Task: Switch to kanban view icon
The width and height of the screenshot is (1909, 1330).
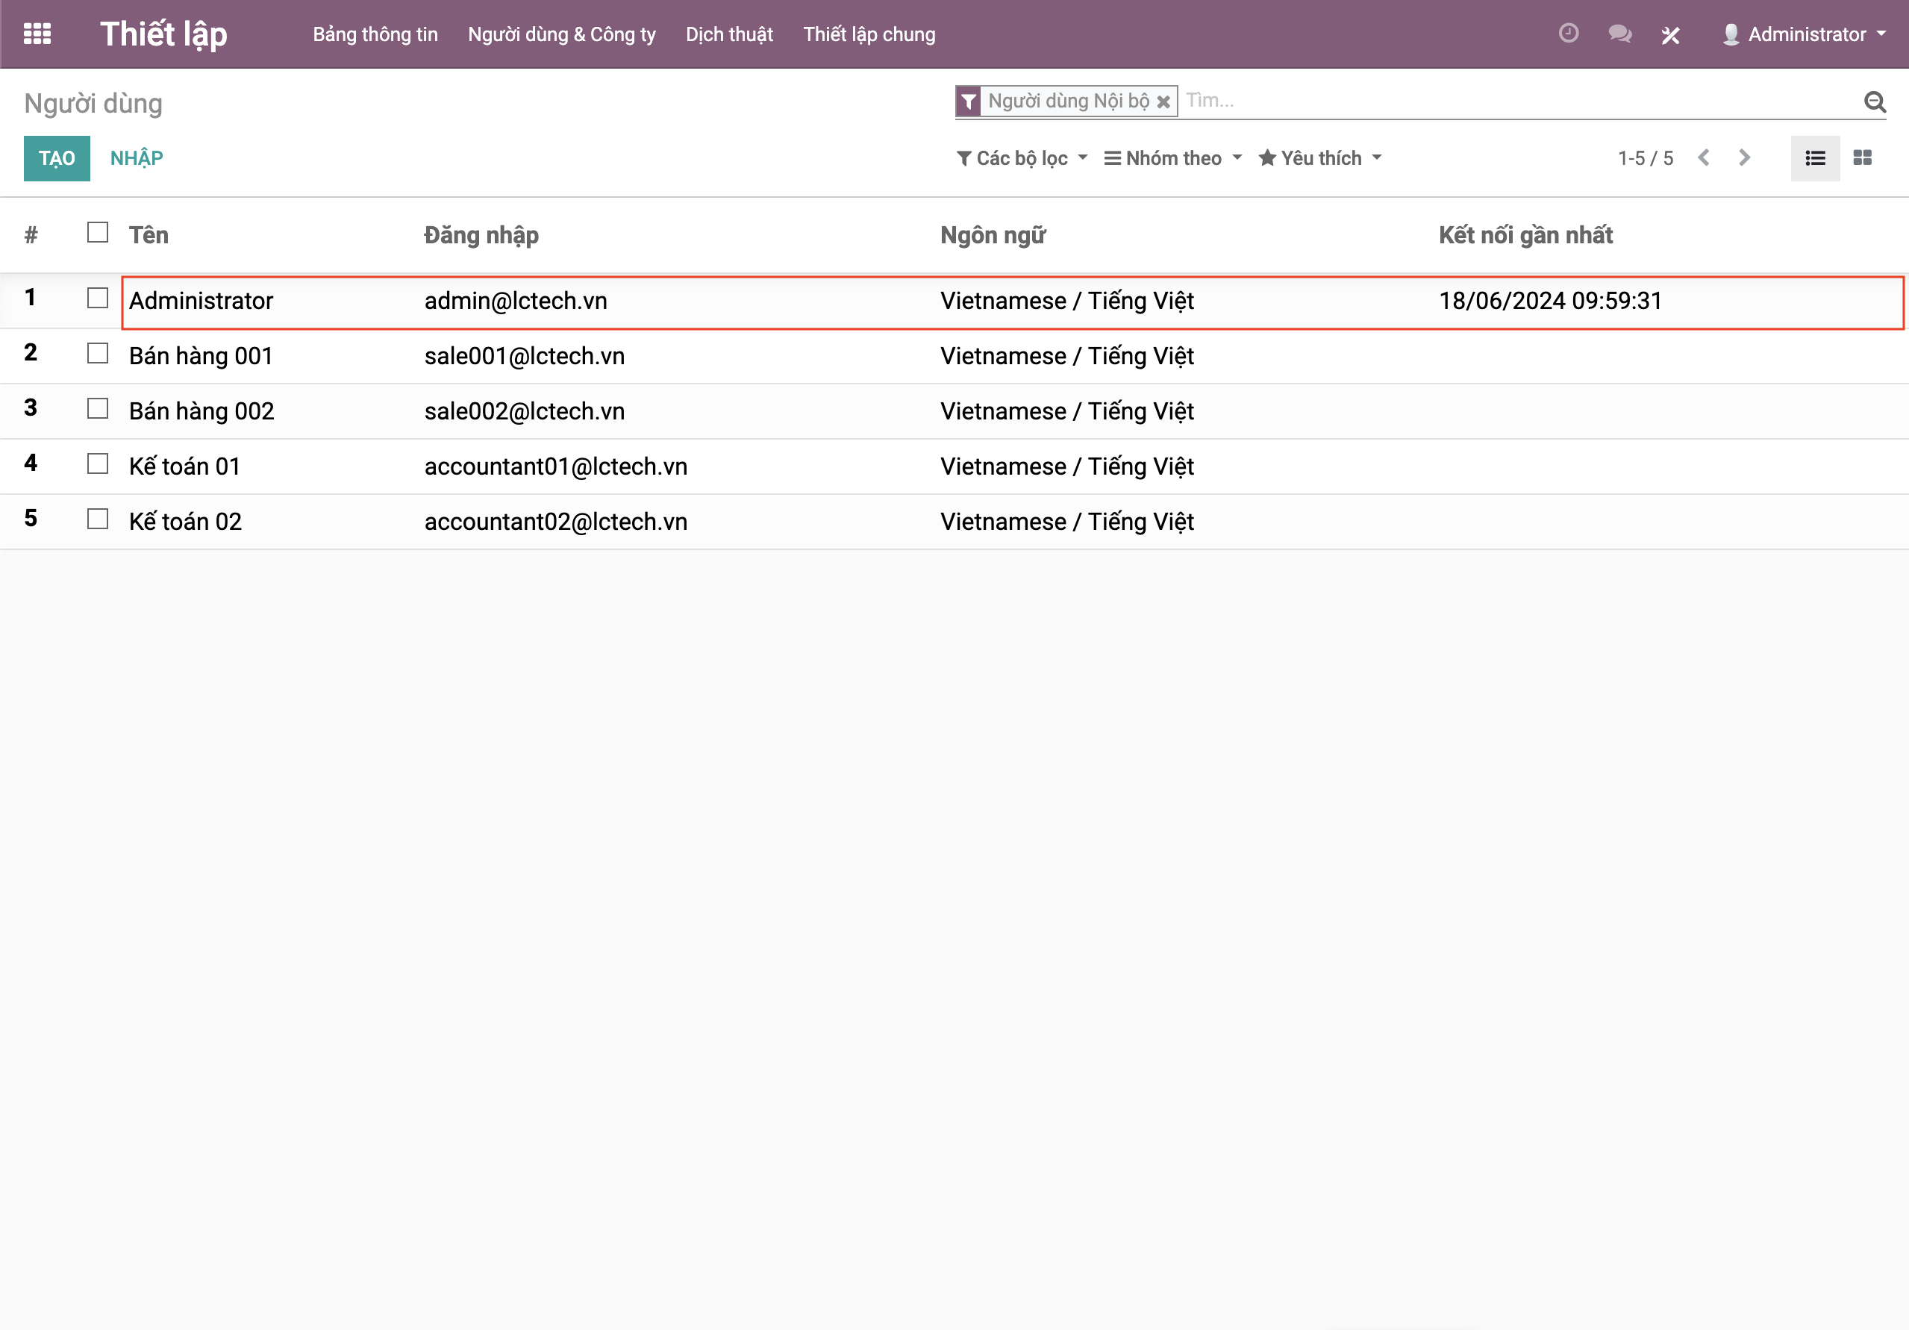Action: point(1863,158)
